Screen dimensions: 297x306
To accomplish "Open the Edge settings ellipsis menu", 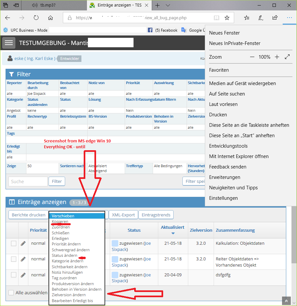I will [x=289, y=18].
